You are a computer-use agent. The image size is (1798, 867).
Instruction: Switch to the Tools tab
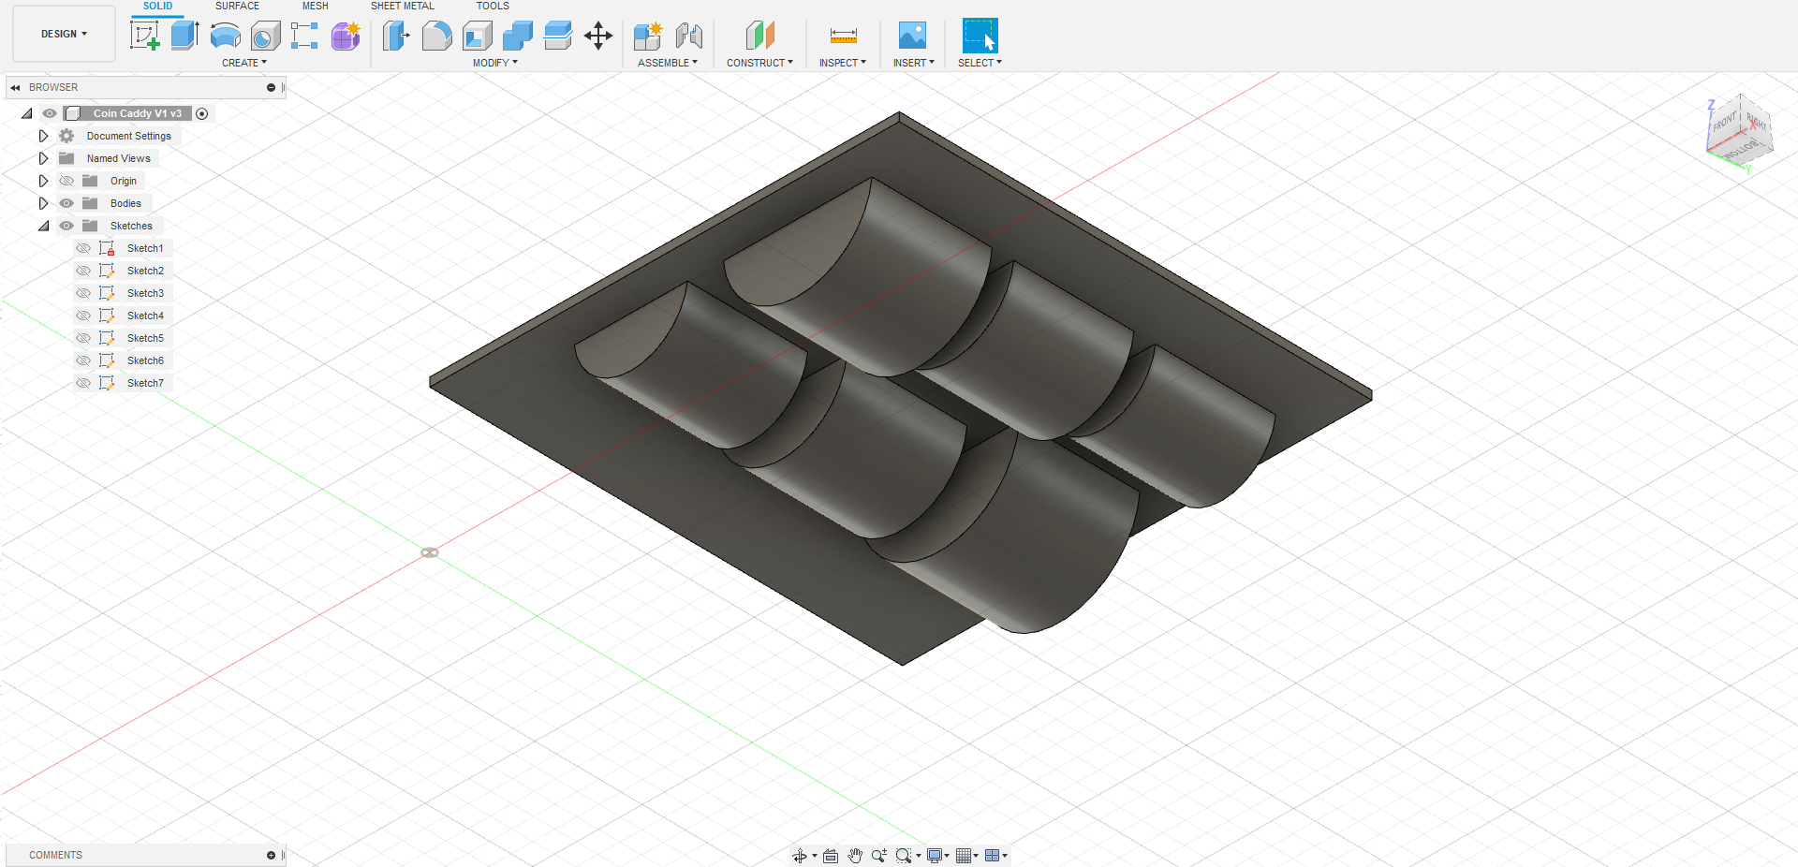click(x=493, y=6)
